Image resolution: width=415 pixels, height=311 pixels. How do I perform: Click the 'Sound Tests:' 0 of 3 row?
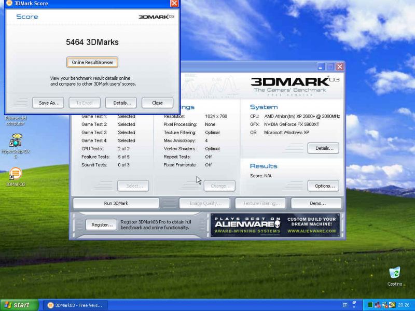pos(105,165)
